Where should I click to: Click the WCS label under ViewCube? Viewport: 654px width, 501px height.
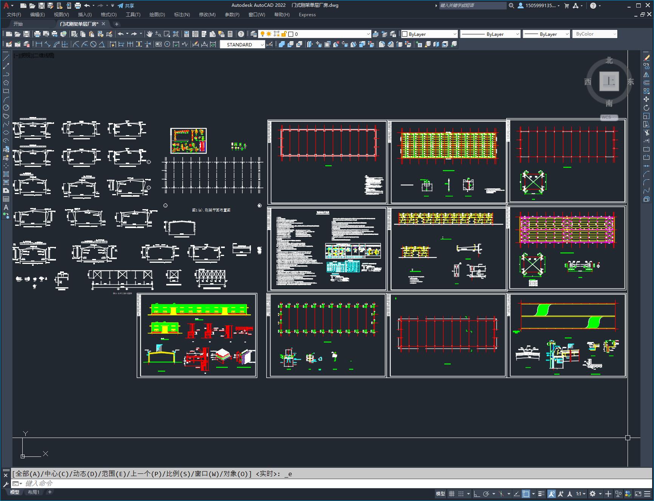(x=609, y=117)
